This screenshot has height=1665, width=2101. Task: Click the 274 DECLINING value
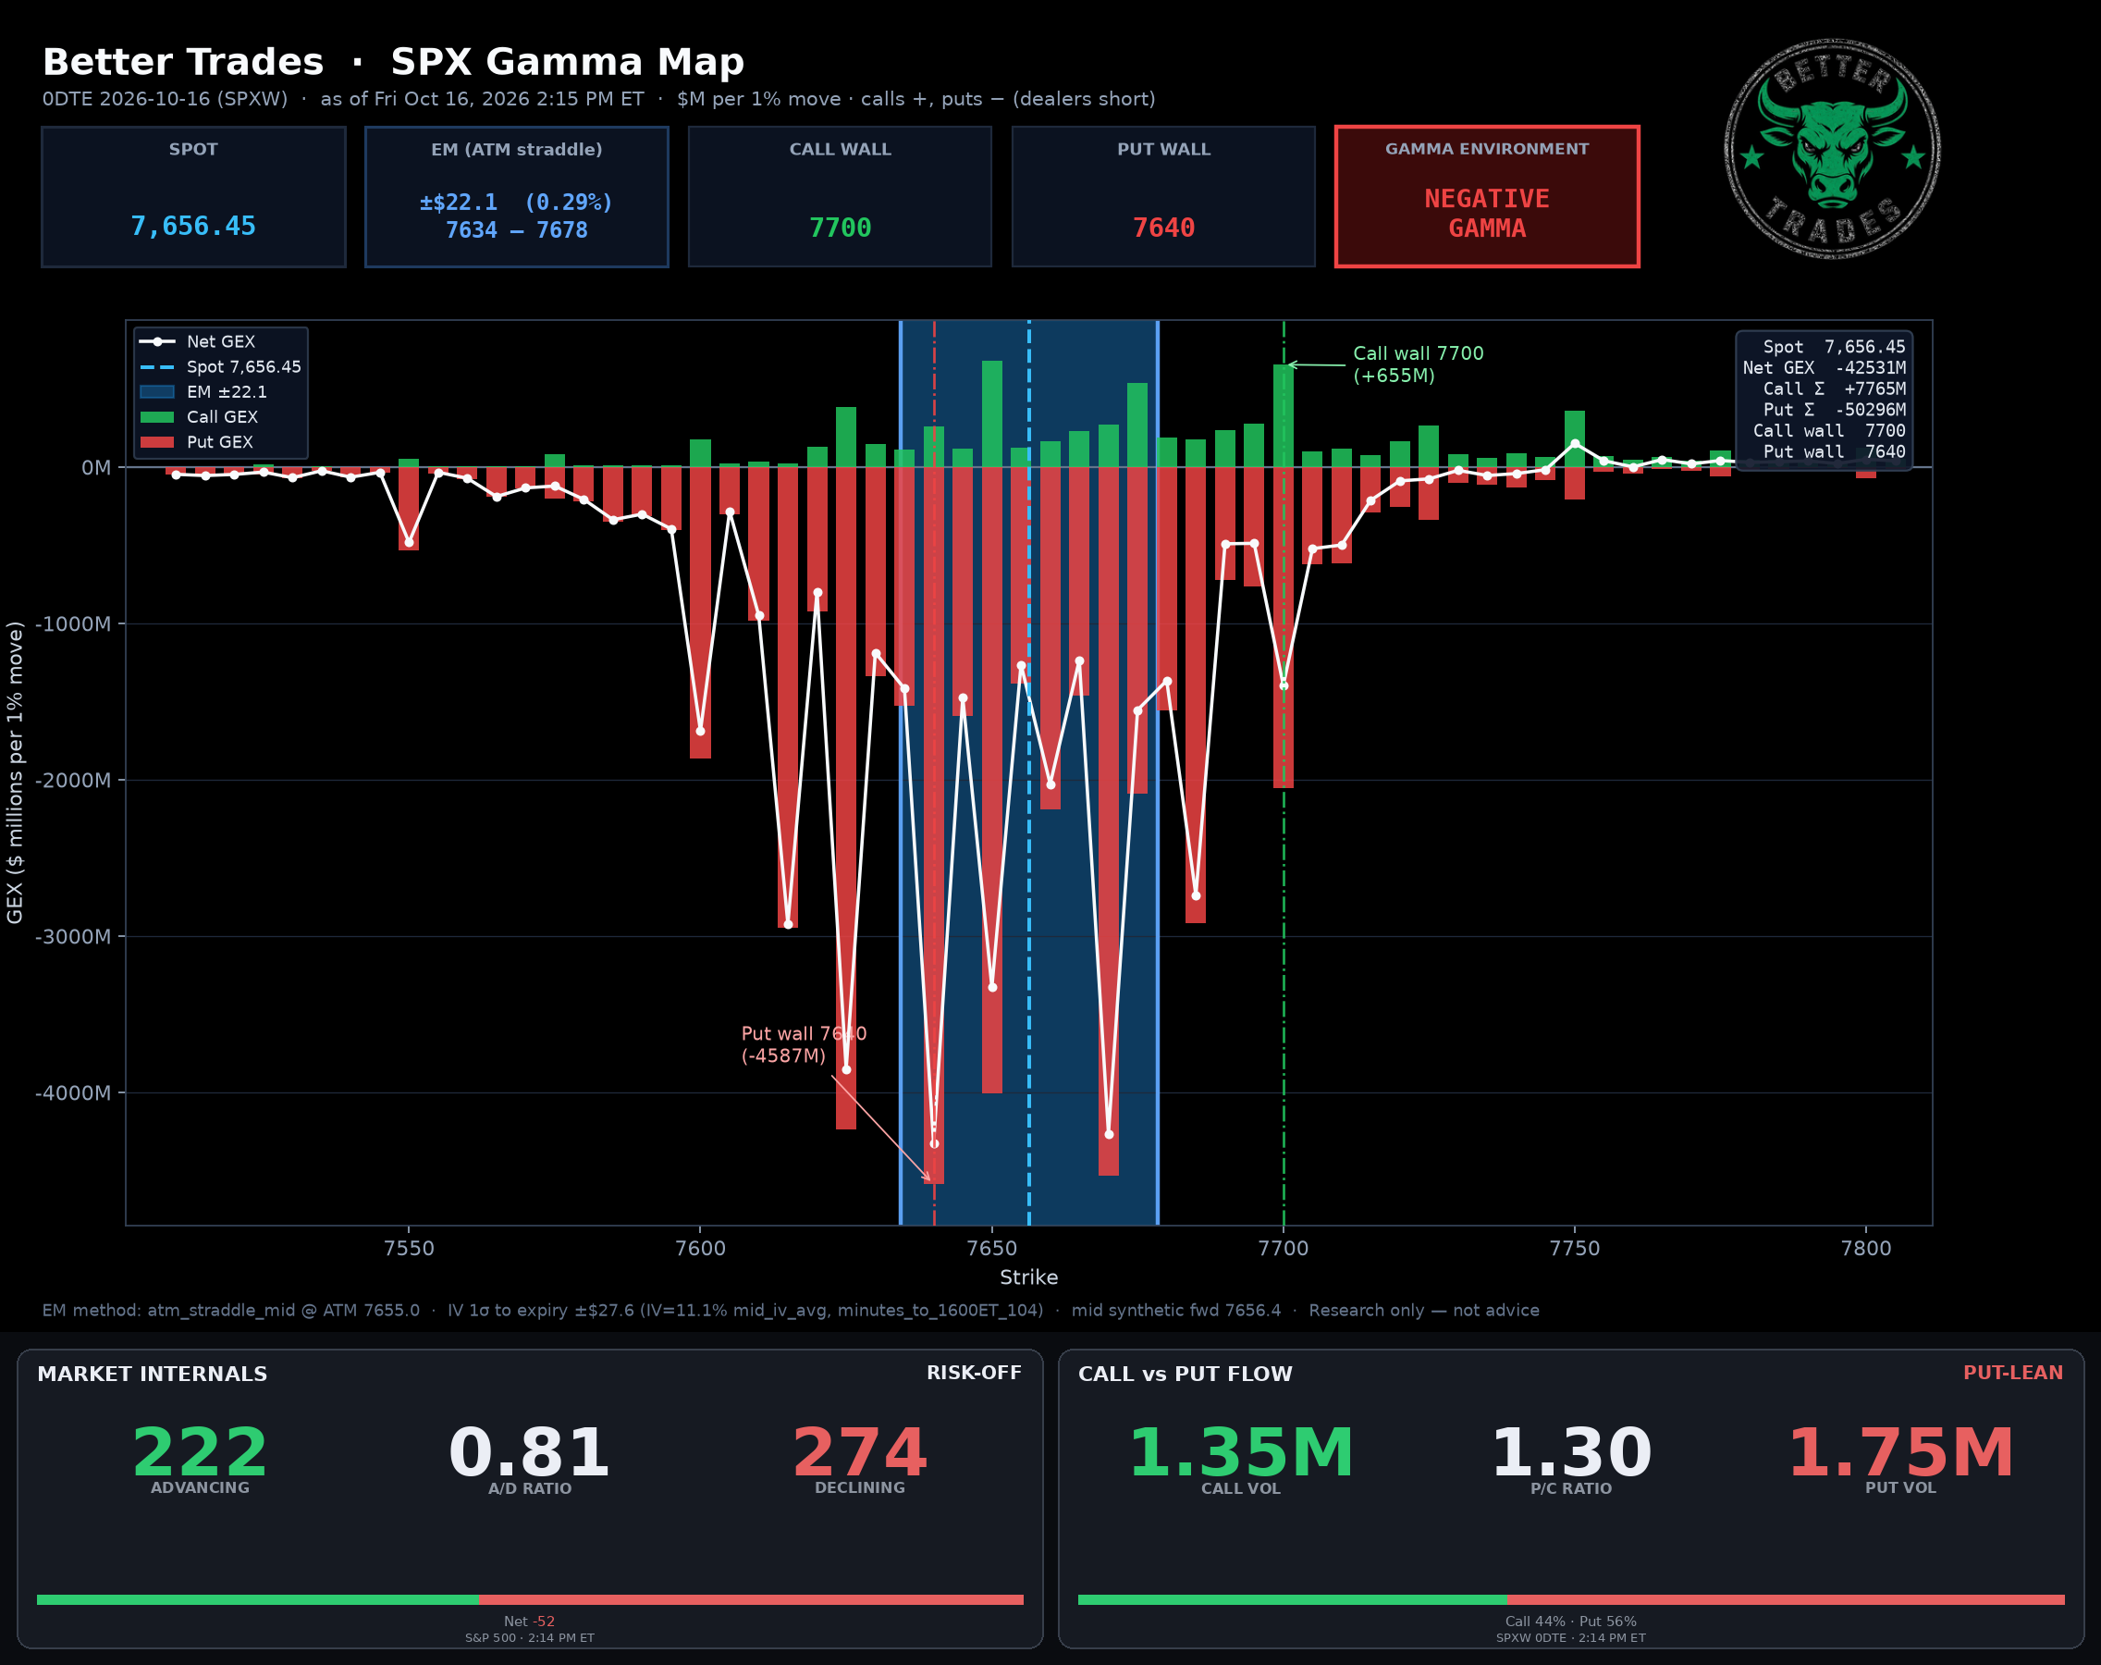[859, 1452]
